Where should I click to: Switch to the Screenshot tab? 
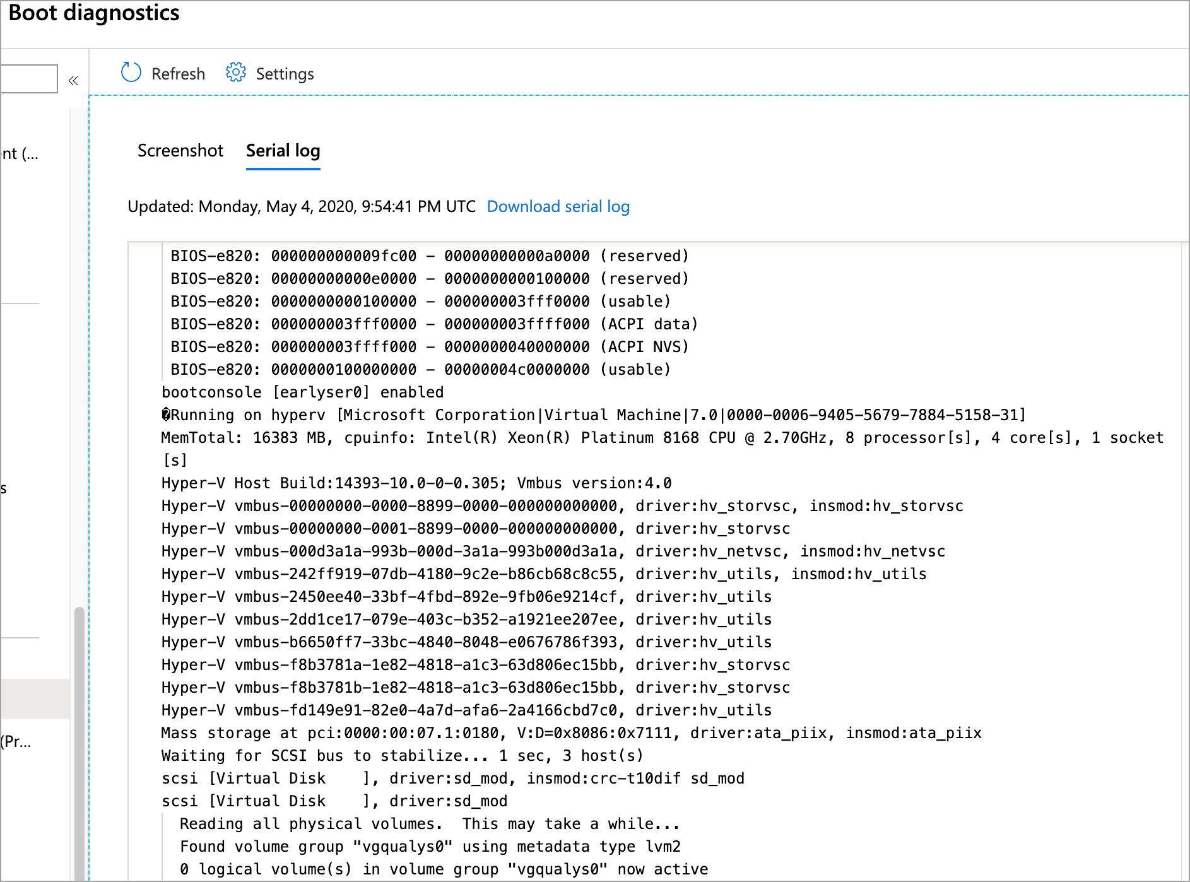(180, 151)
